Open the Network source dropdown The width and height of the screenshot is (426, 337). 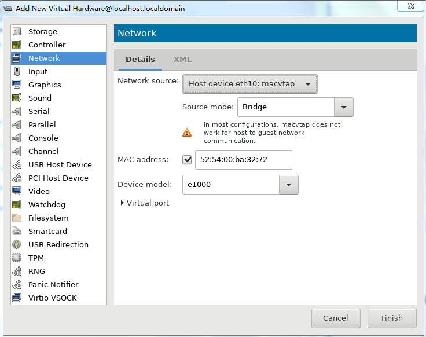click(x=249, y=84)
